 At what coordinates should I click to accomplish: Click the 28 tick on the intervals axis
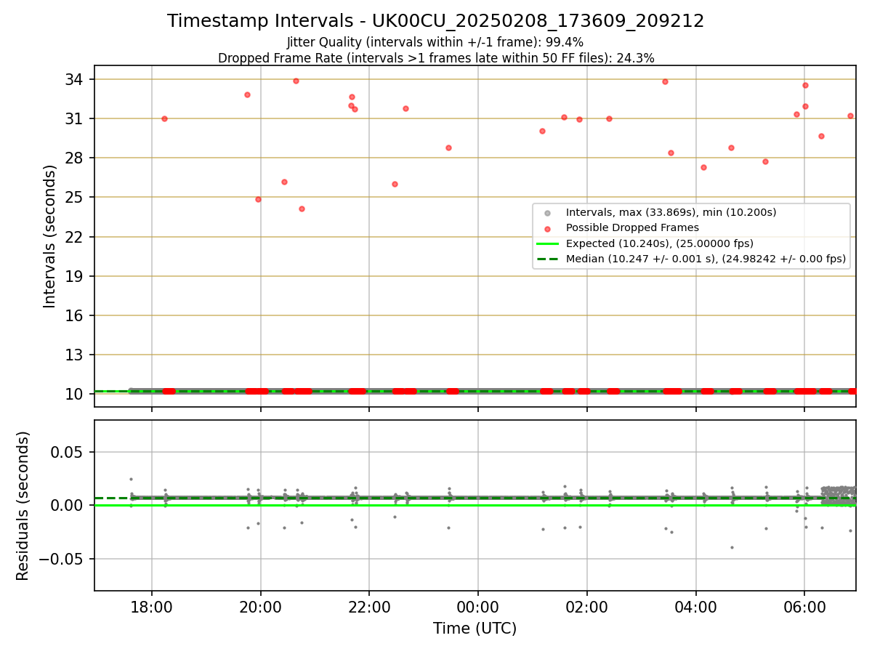click(76, 158)
